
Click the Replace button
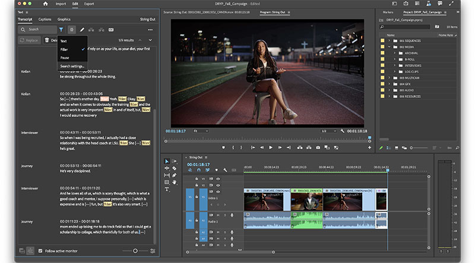(x=29, y=40)
